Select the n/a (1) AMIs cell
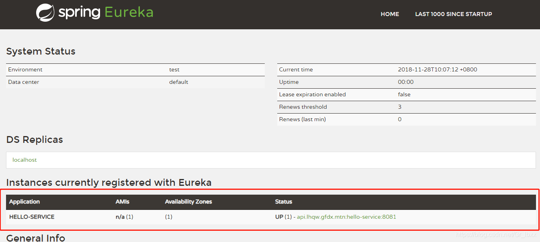Screen dimensions: 540x242 (125, 217)
